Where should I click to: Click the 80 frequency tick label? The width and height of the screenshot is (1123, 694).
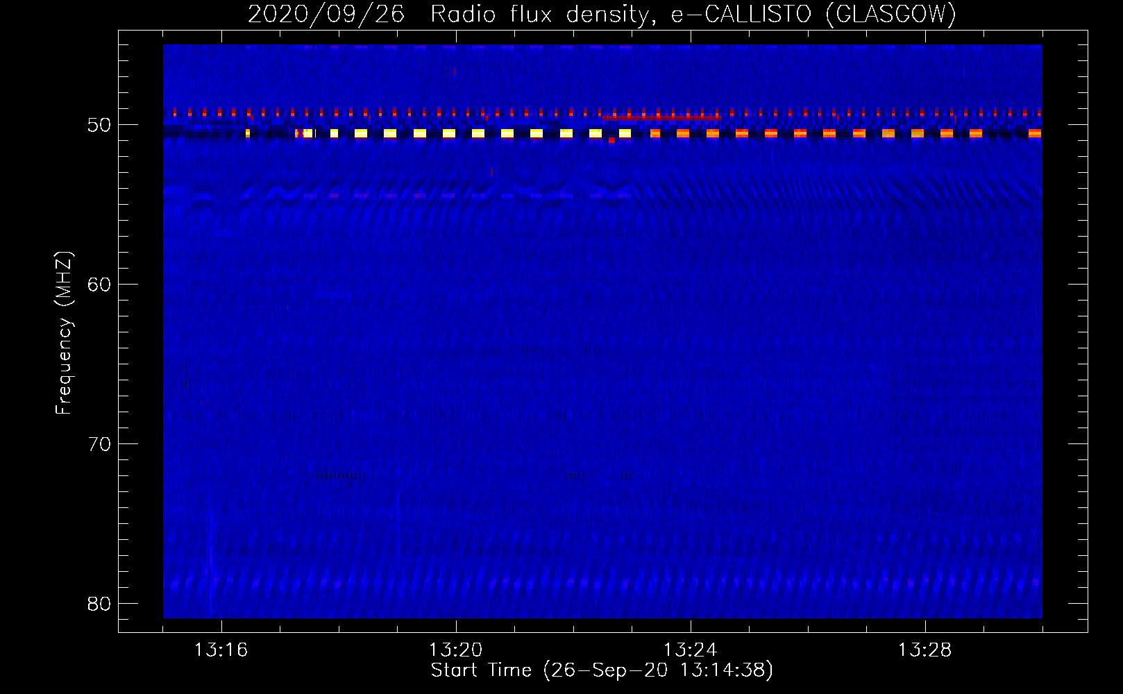tap(100, 604)
